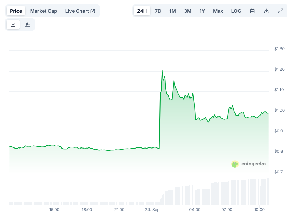The width and height of the screenshot is (287, 219).
Task: Select the 24H time range
Action: point(142,11)
